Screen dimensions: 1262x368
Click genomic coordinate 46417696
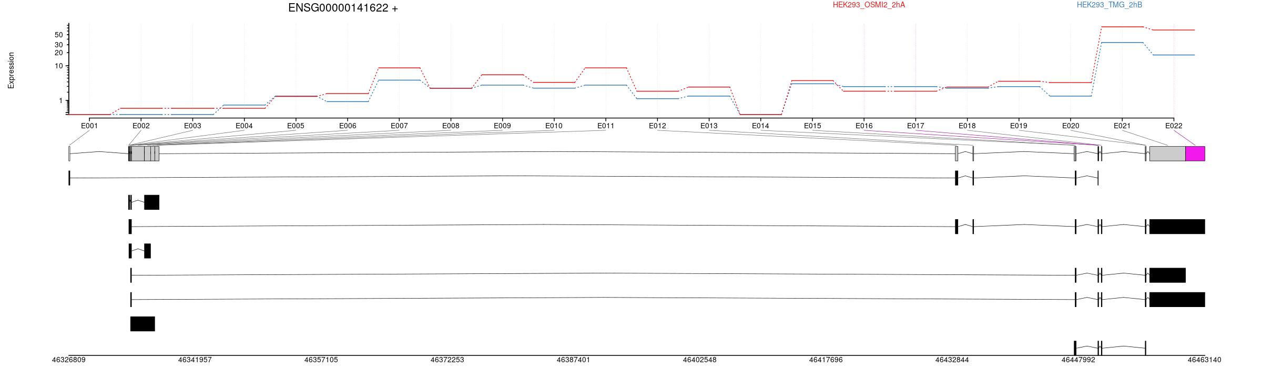826,360
